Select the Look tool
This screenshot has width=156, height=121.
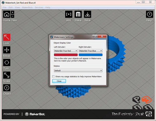(7, 37)
